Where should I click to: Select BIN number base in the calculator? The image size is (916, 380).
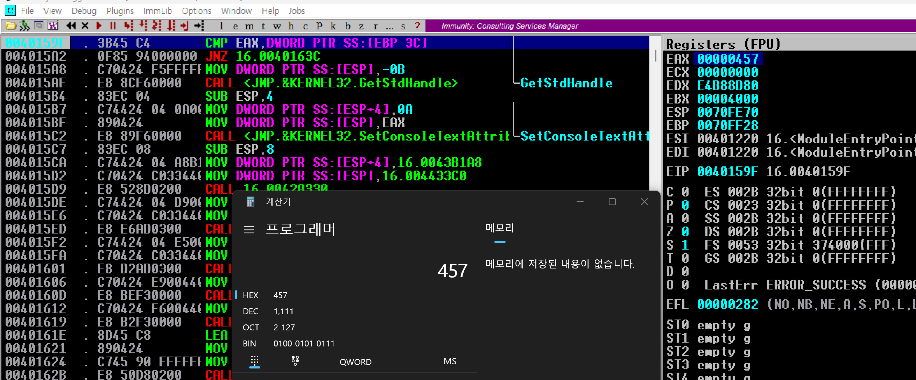point(249,343)
